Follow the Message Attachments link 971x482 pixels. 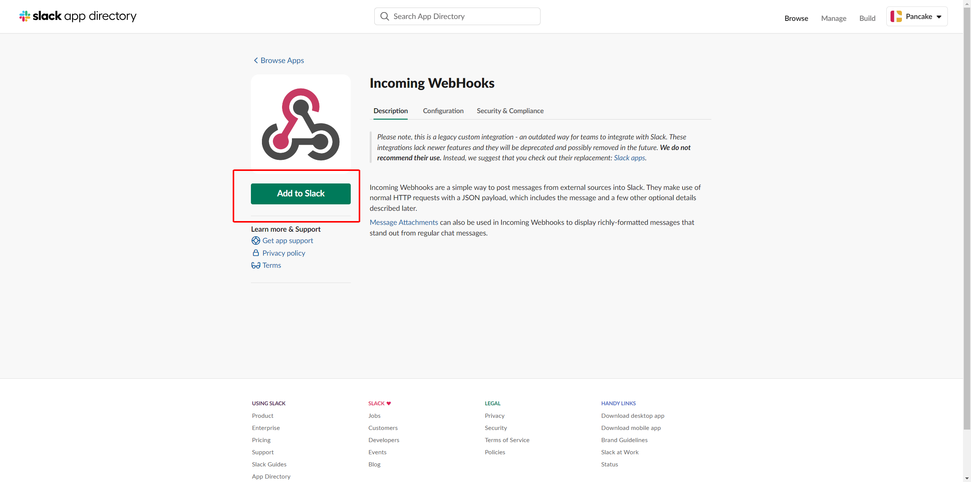[404, 222]
